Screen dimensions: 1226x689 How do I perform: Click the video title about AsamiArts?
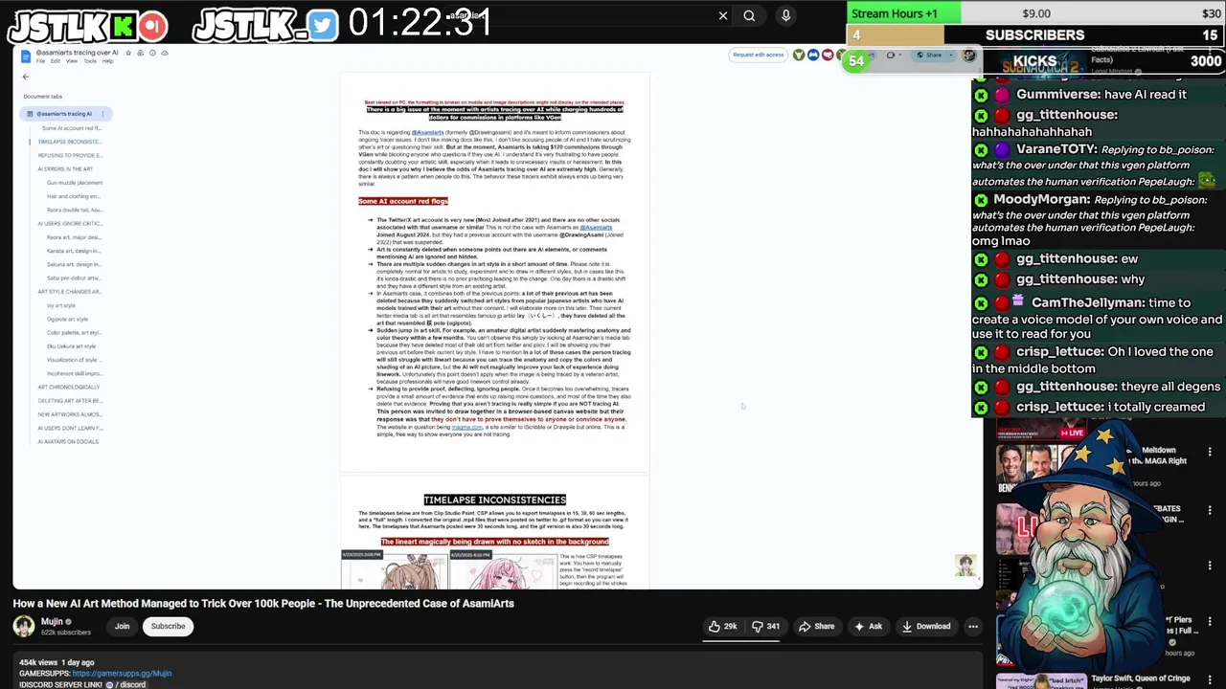point(263,604)
